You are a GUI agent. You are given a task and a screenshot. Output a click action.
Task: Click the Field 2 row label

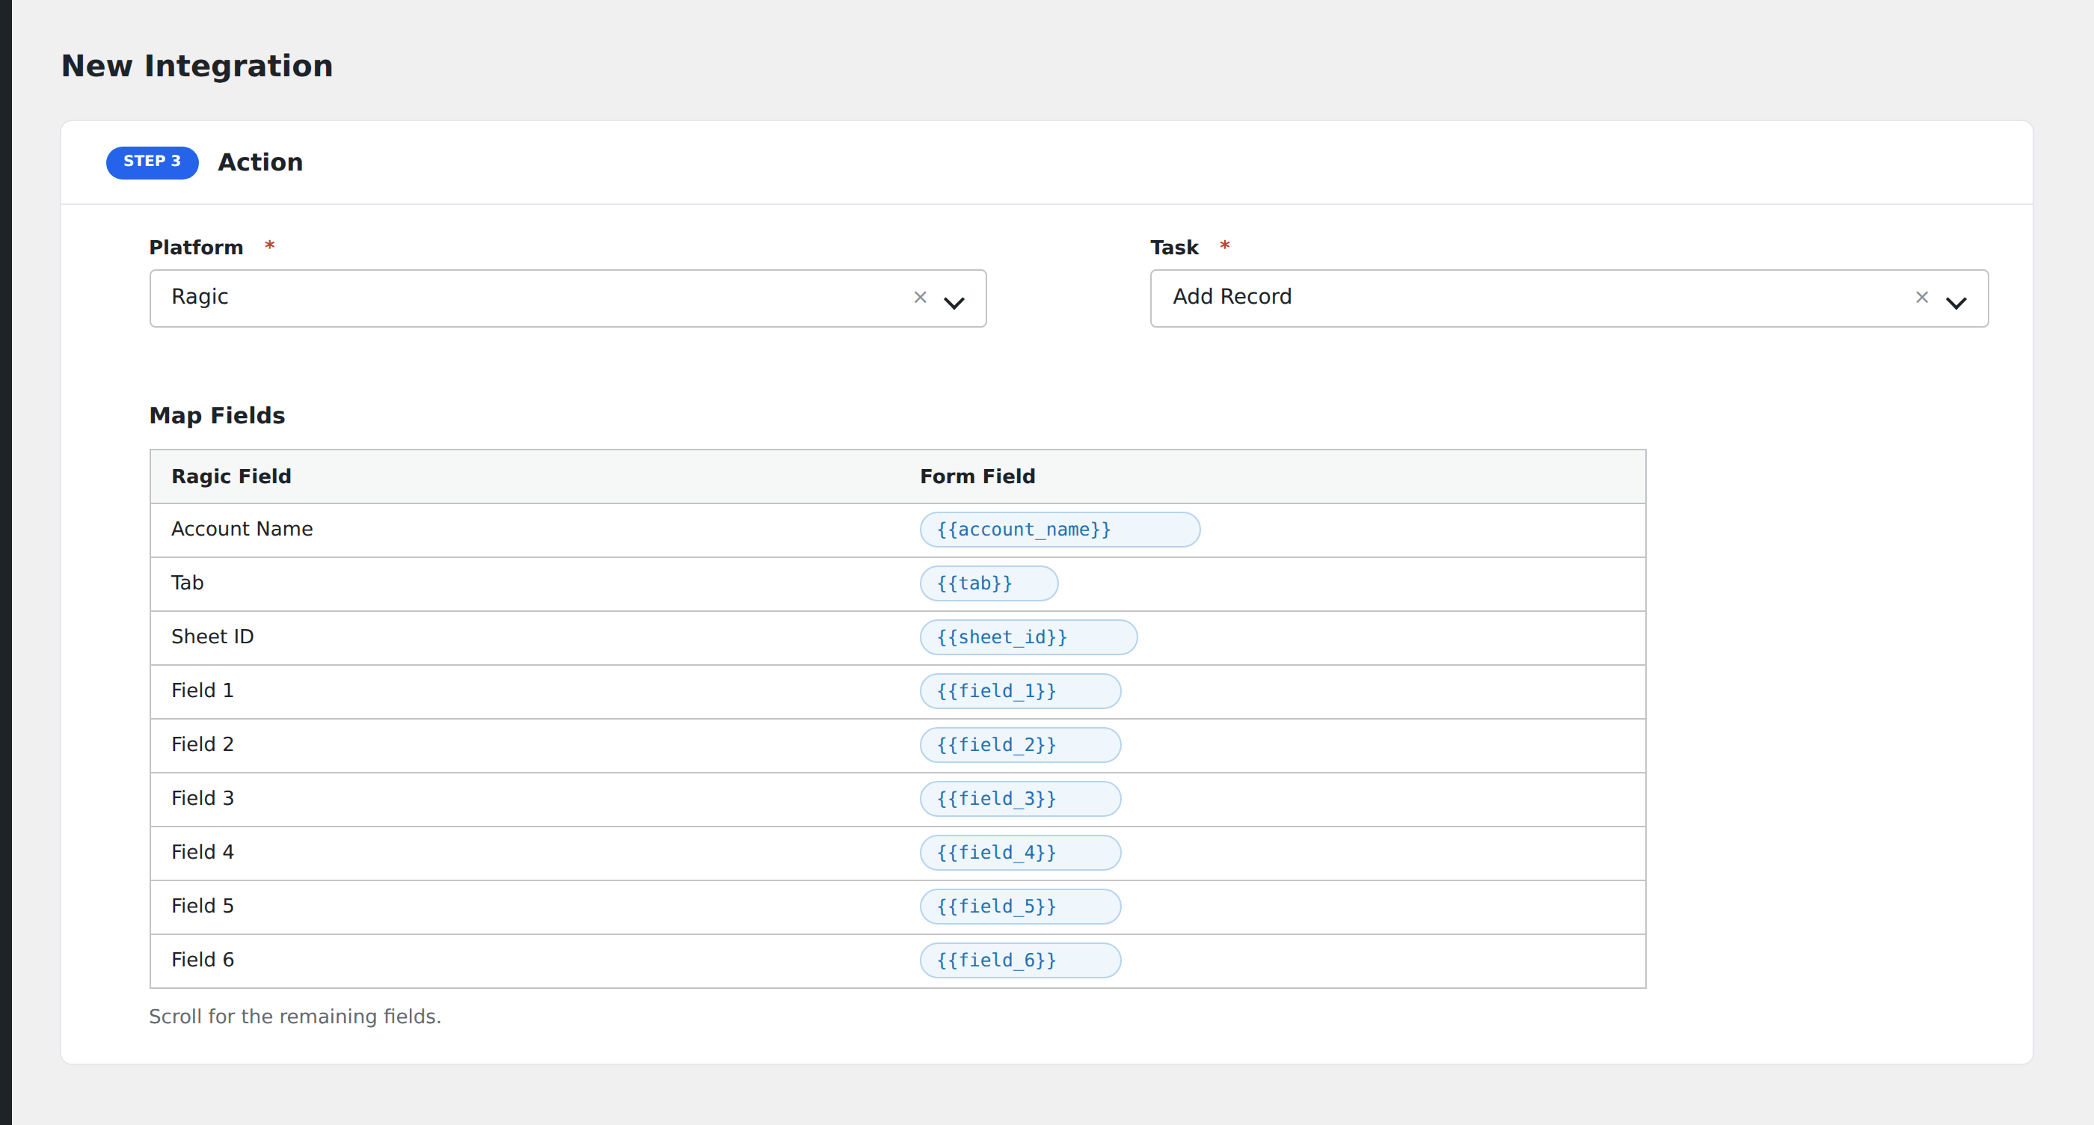click(x=203, y=744)
